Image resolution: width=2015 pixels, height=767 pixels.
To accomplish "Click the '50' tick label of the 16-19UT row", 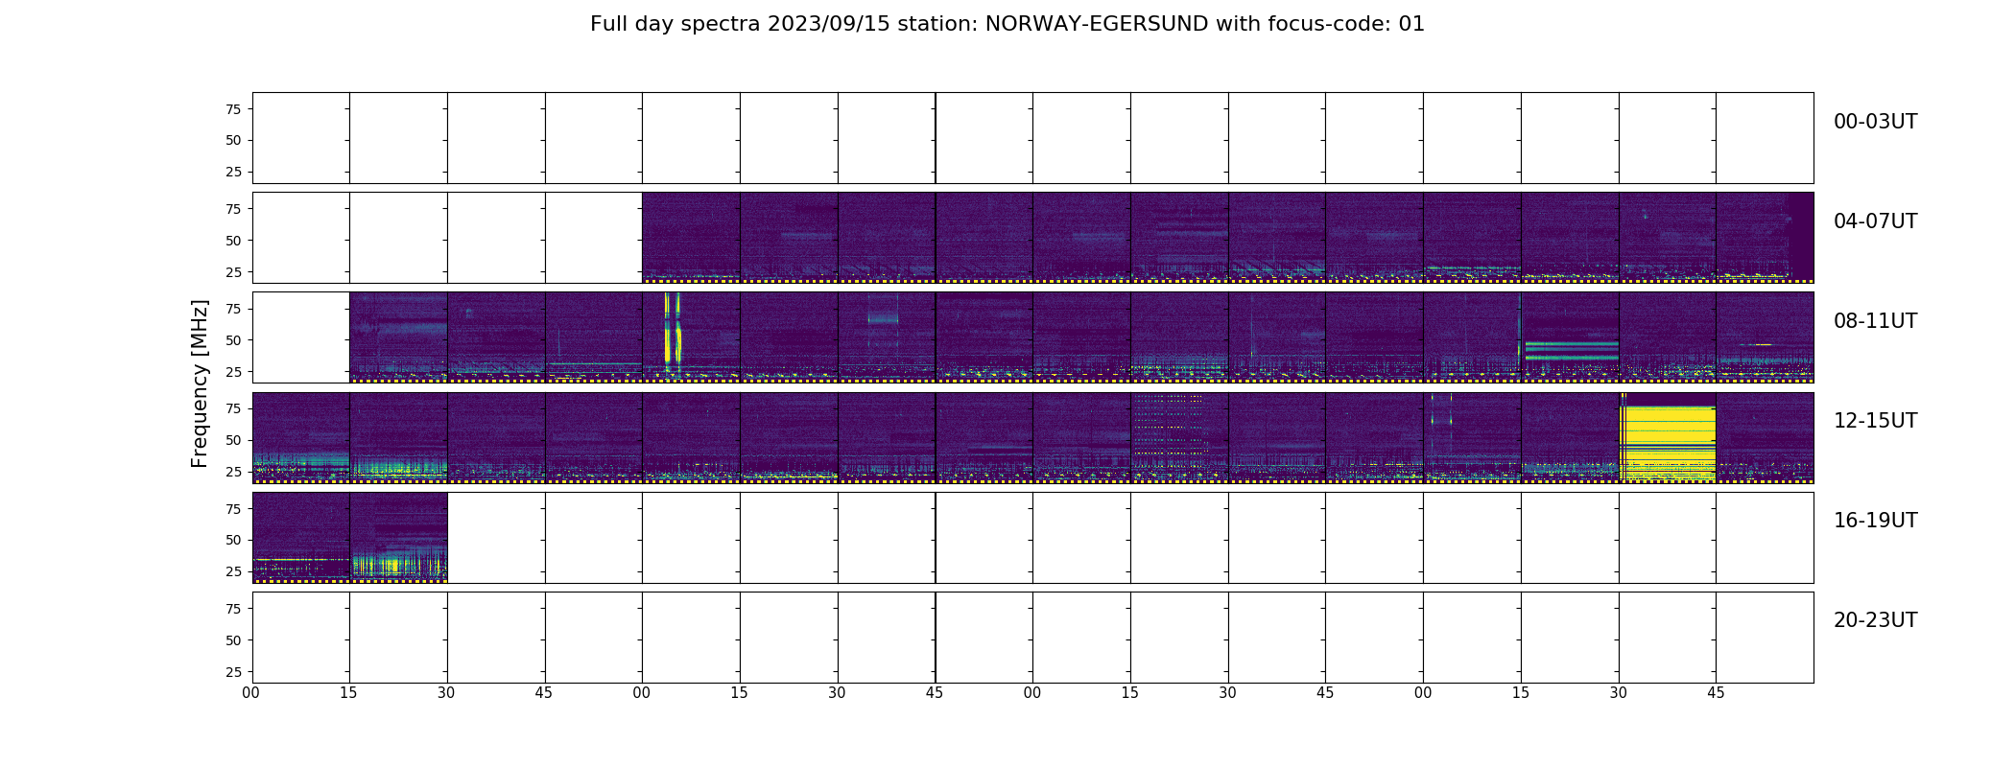I will (233, 540).
